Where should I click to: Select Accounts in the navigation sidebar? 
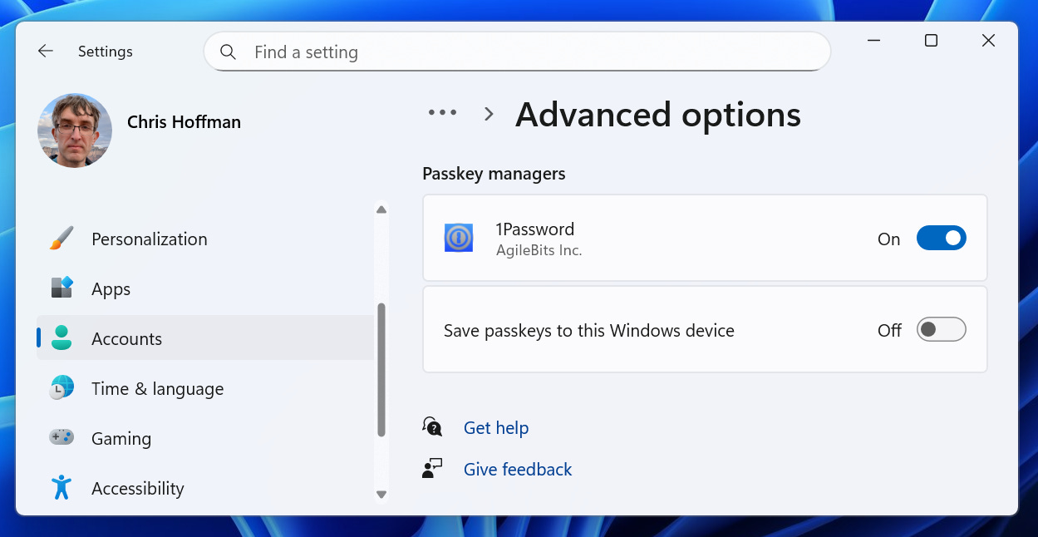[x=126, y=338]
